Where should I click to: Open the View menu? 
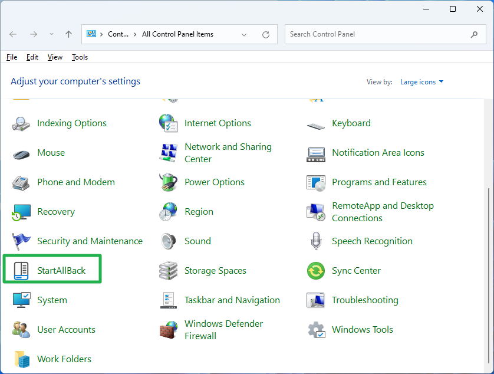coord(55,57)
